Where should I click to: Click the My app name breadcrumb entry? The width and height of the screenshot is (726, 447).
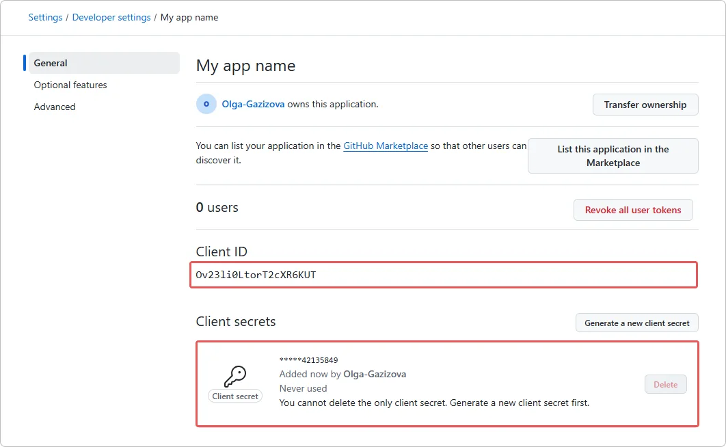point(189,17)
